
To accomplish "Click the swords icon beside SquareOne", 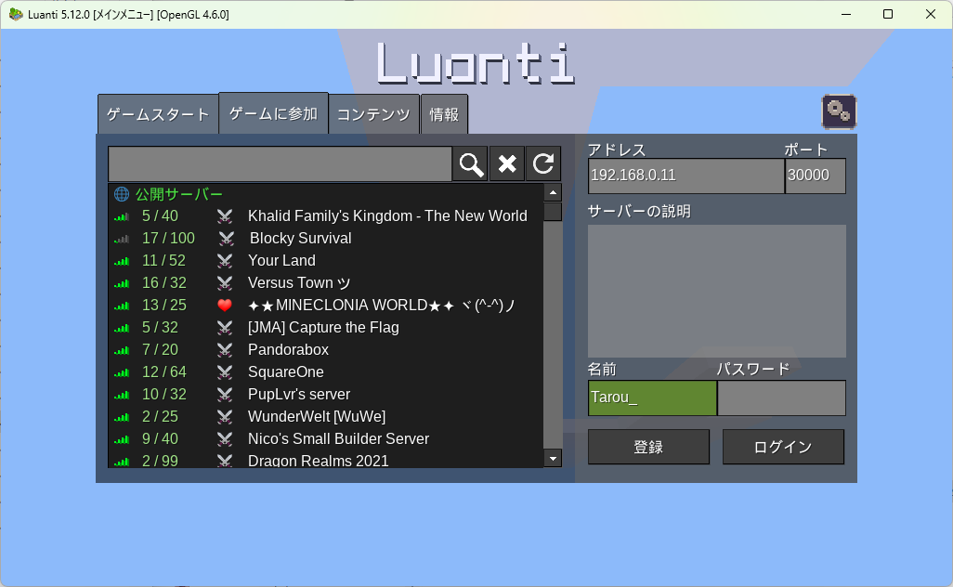I will (x=225, y=372).
